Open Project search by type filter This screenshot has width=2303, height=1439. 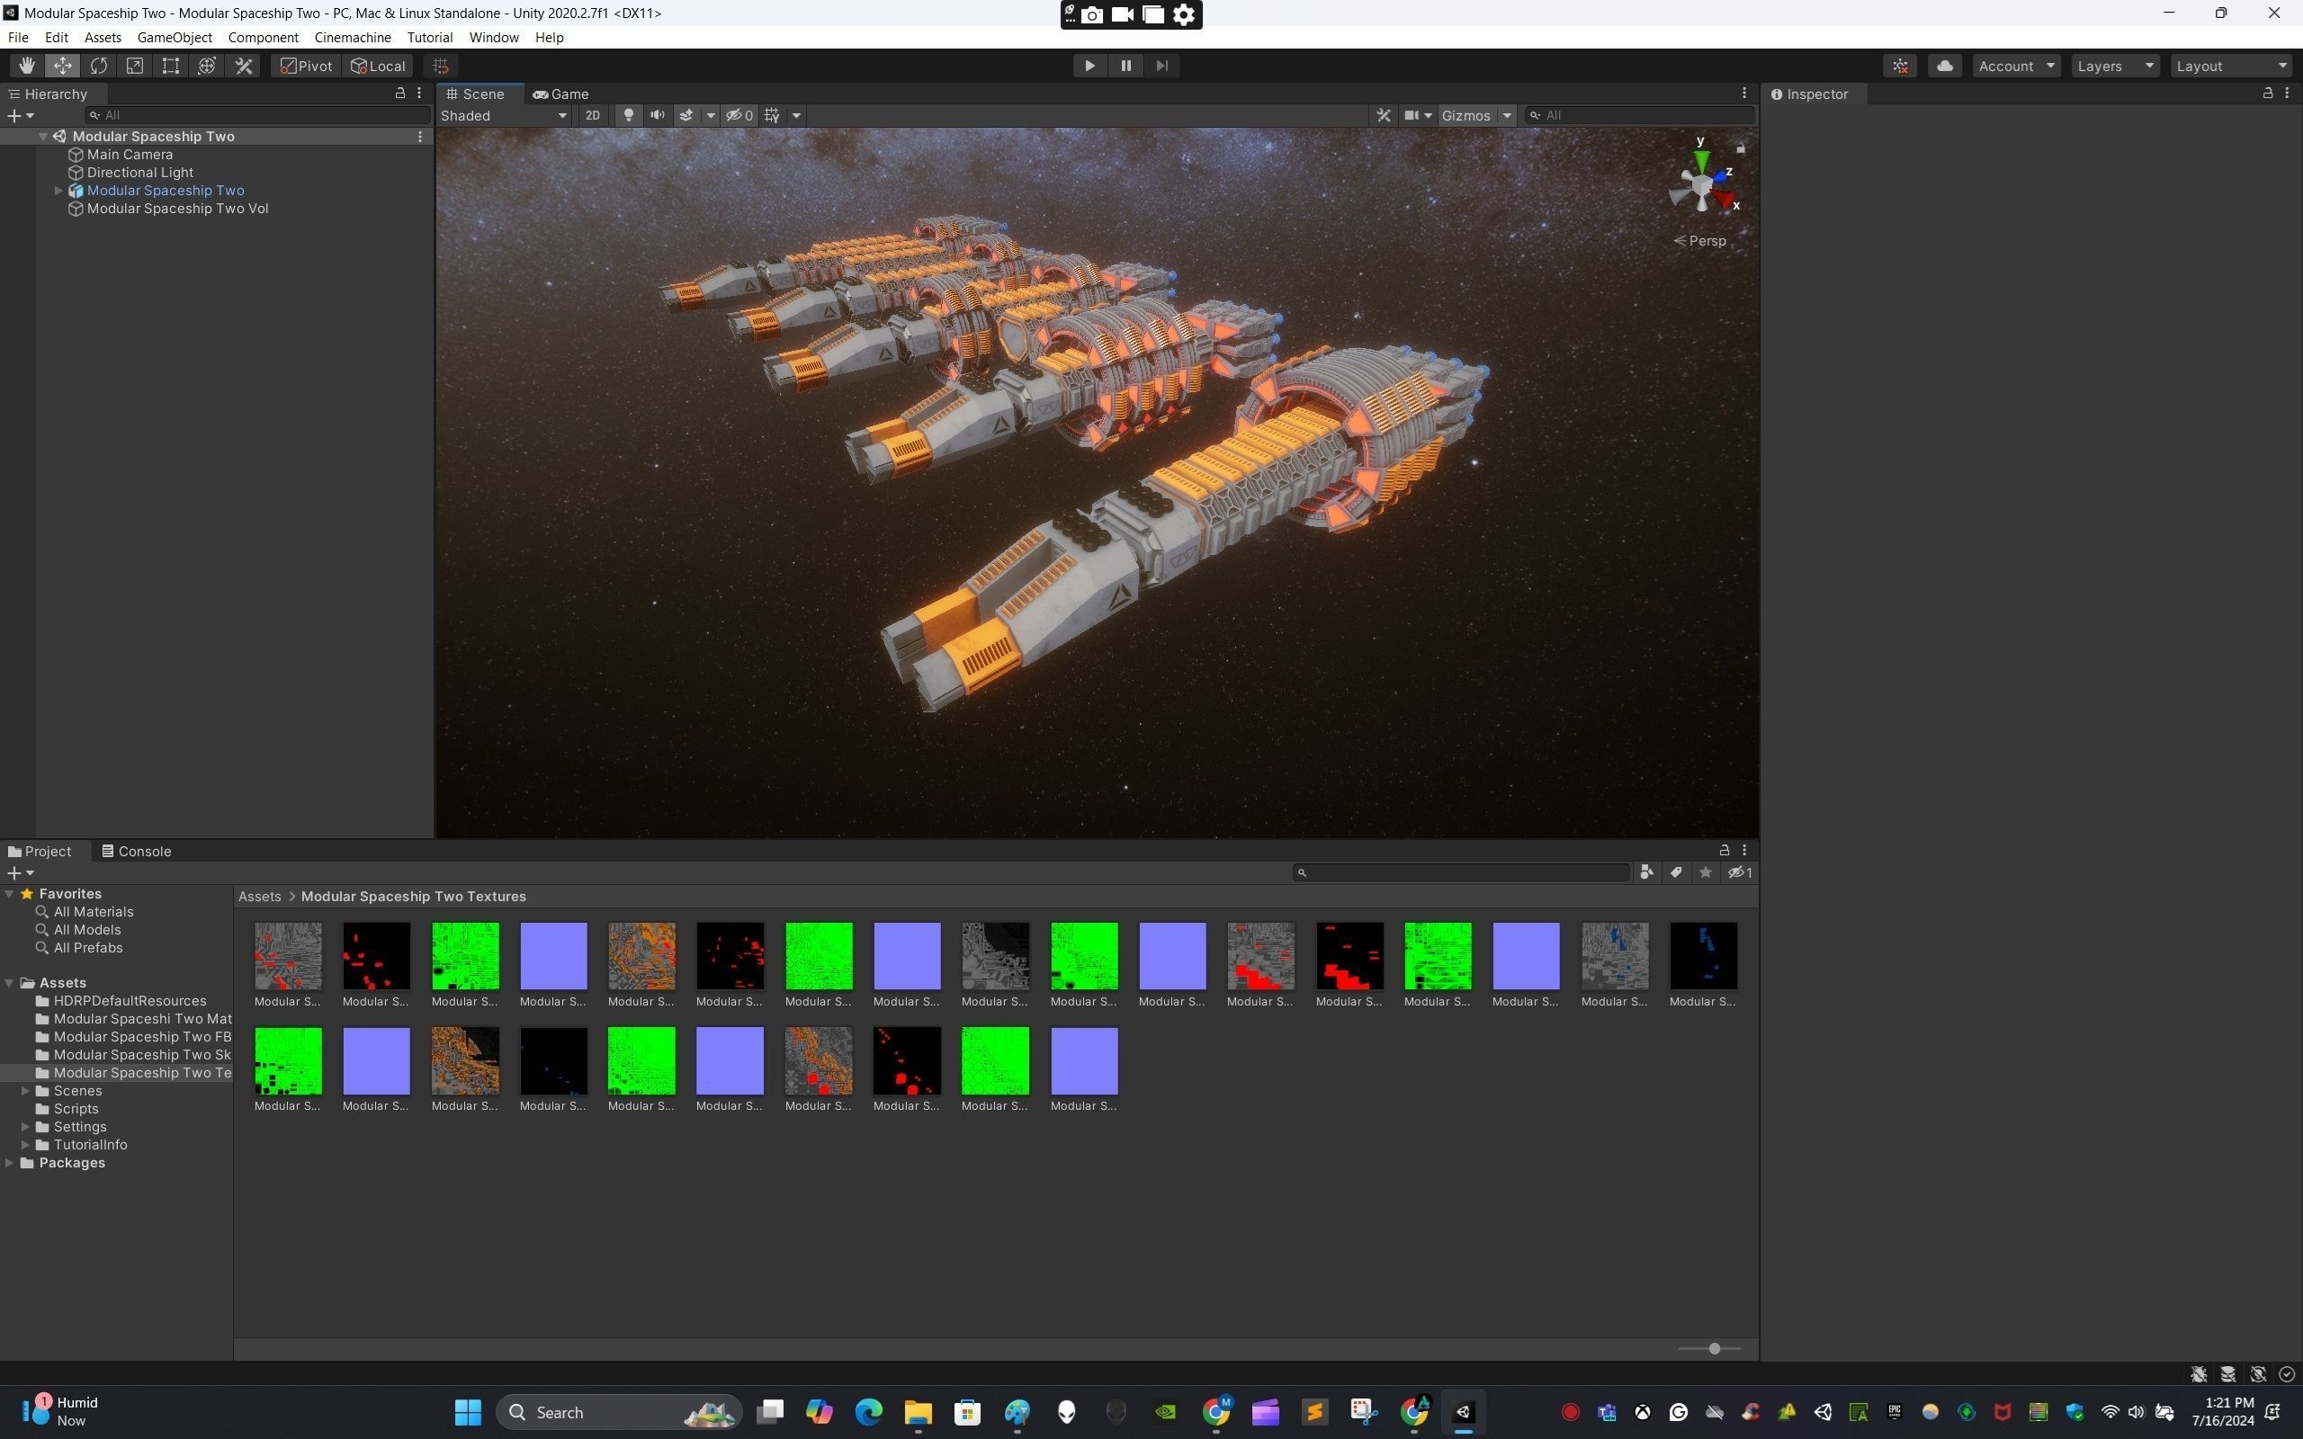(1646, 872)
